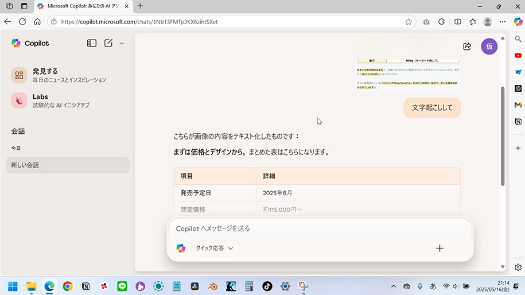Click the plus attachment button in composer
Viewport: 525px width, 295px height.
440,249
